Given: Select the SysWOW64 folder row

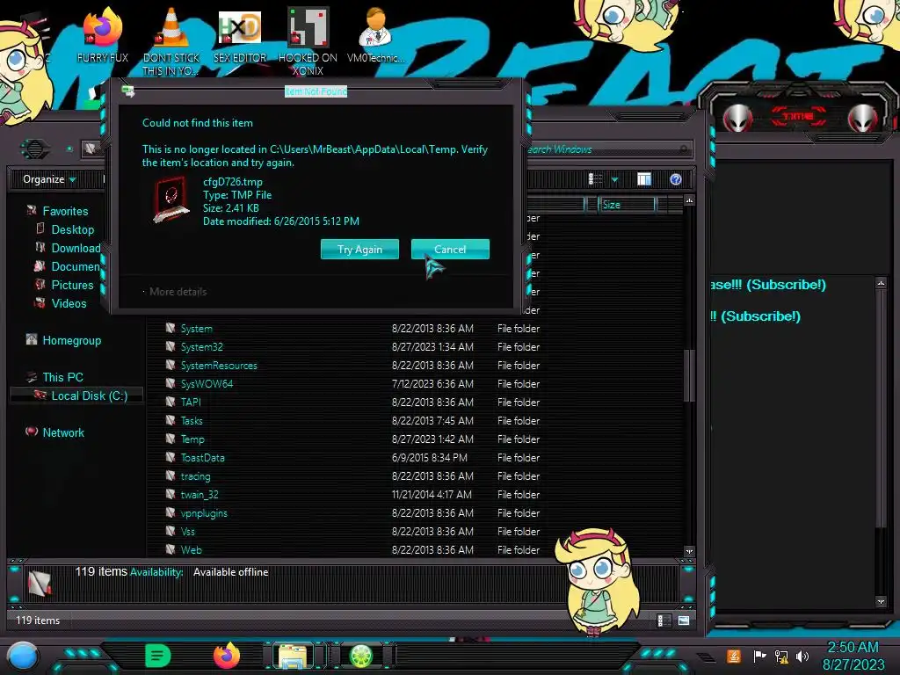Looking at the screenshot, I should click(413, 383).
